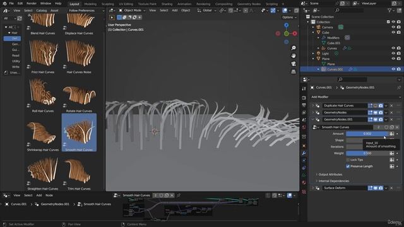The image size is (404, 227).
Task: Open the Window menu
Action: point(45,4)
